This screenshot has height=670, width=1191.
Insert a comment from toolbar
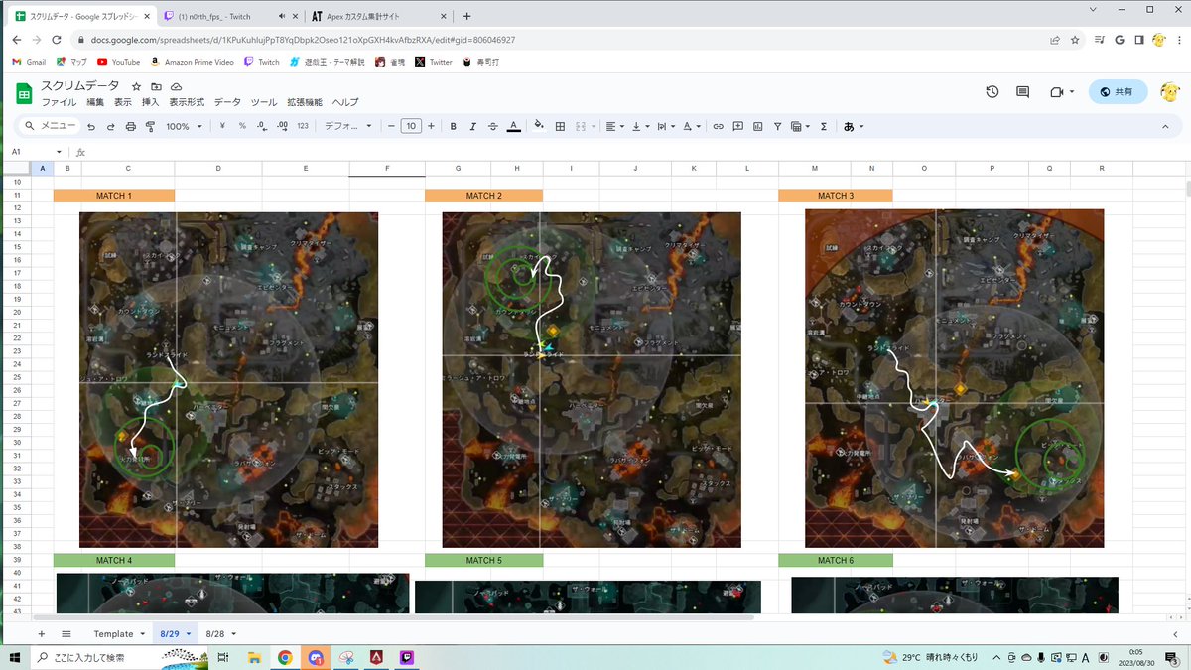(738, 126)
